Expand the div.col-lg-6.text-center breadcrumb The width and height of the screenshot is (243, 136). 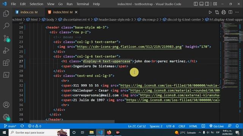[x=182, y=20]
